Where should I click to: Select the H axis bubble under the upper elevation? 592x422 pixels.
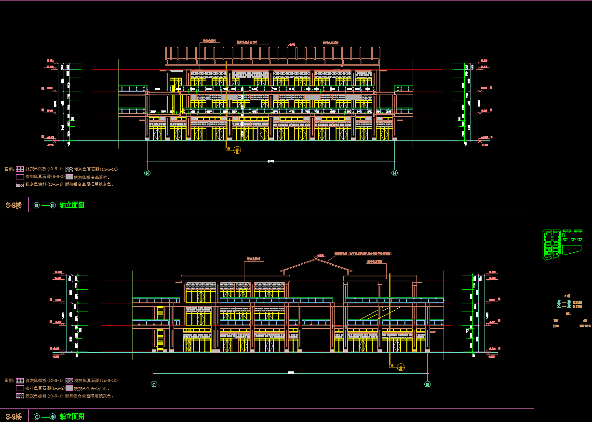pos(395,173)
